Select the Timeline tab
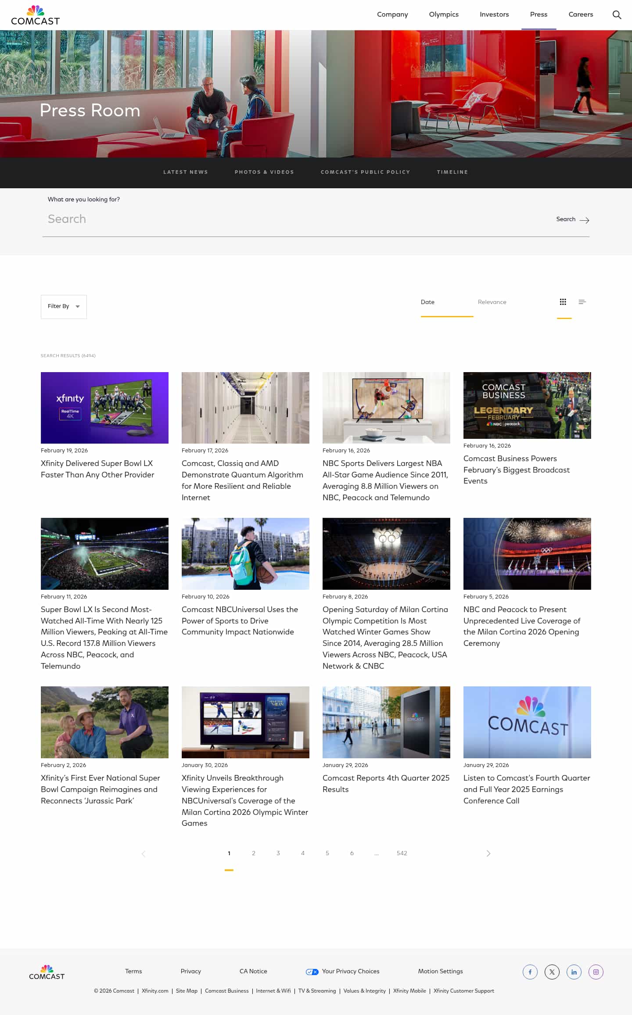 coord(452,172)
